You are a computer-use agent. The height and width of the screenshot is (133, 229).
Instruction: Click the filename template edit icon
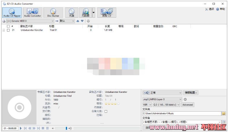(223, 122)
